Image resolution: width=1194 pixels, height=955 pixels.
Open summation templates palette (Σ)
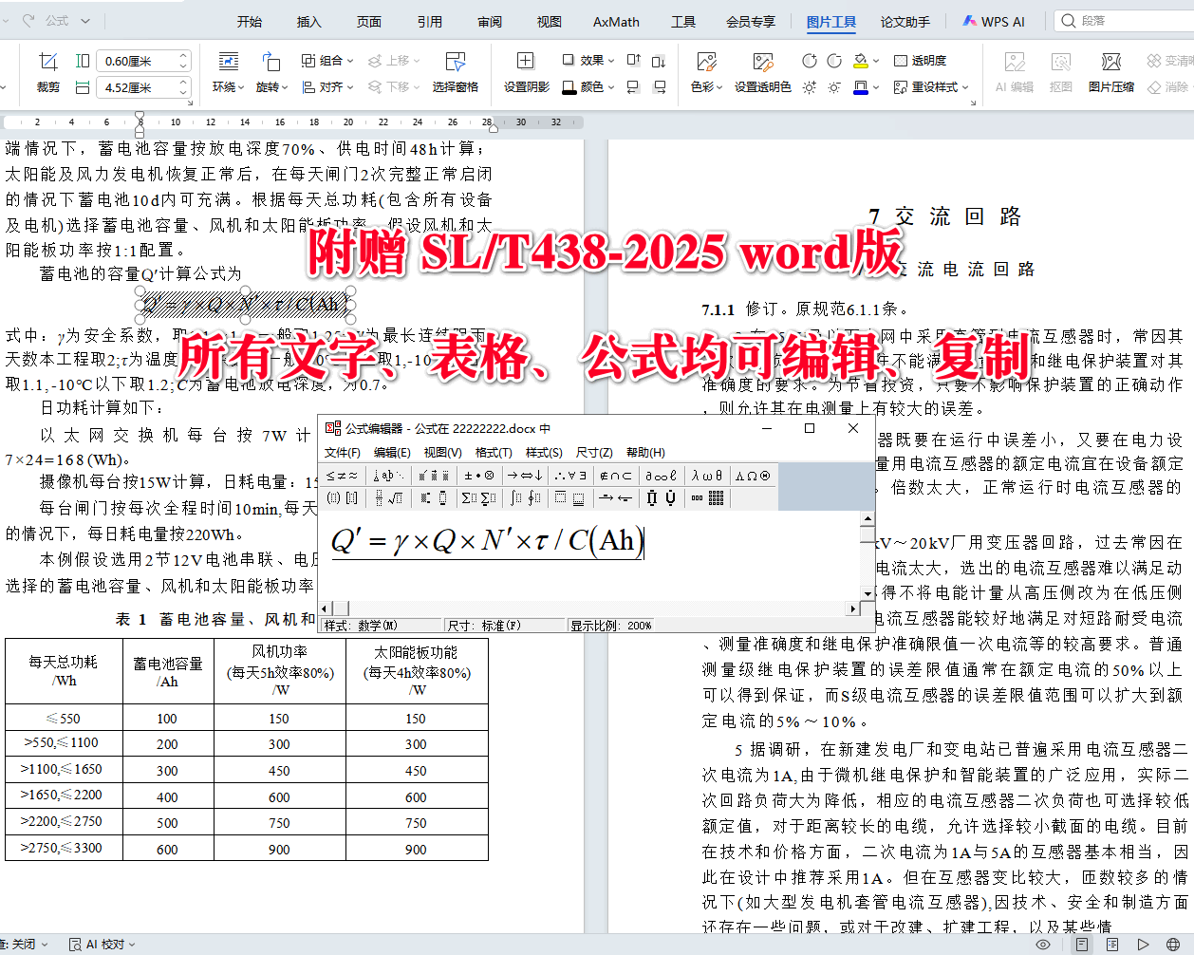click(479, 497)
